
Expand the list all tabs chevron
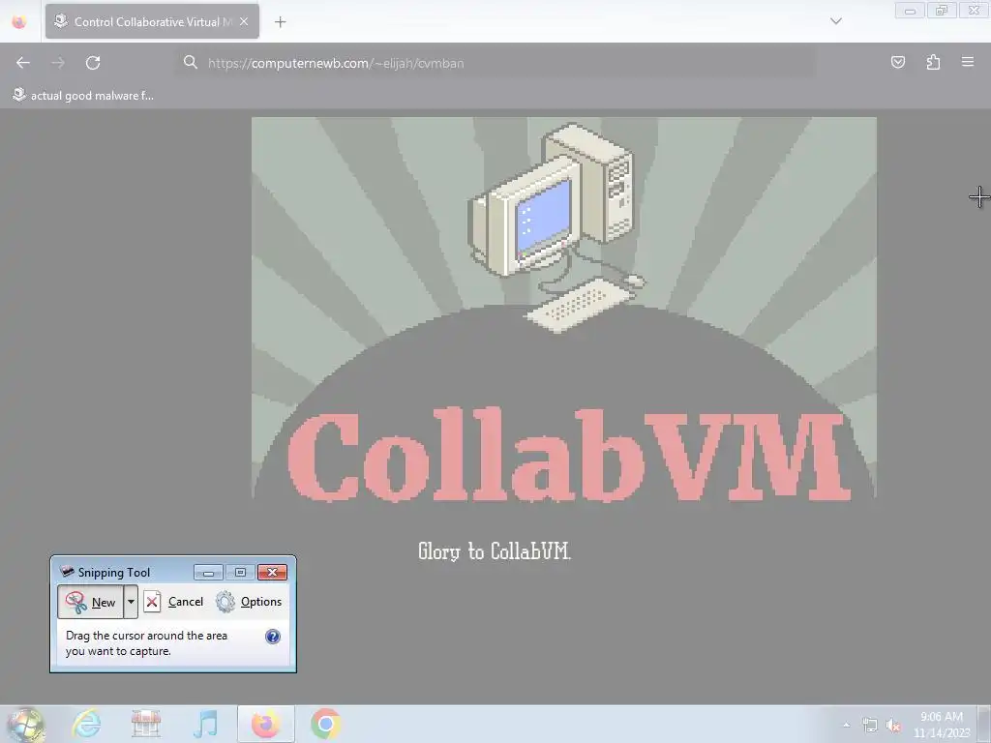pos(835,21)
